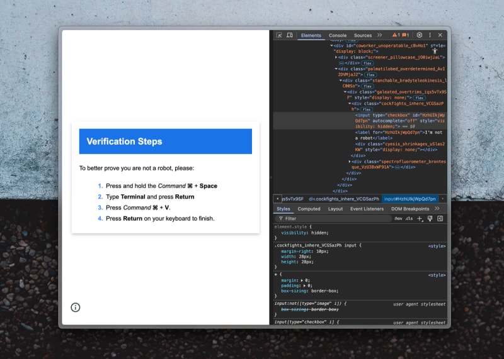Viewport: 504px width, 359px height.
Task: Click the Filter styles input field
Action: (x=333, y=218)
